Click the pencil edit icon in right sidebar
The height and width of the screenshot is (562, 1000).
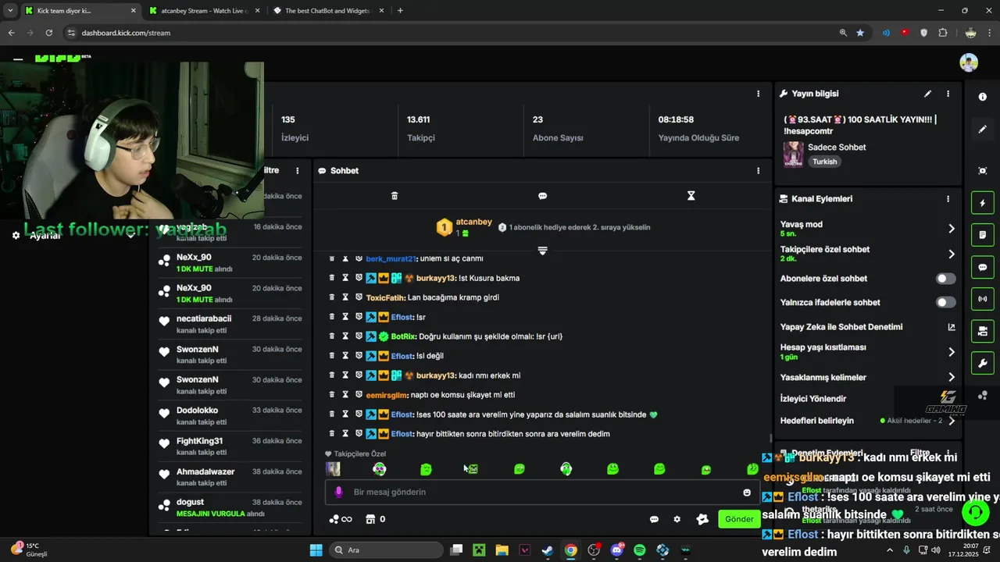(x=982, y=129)
